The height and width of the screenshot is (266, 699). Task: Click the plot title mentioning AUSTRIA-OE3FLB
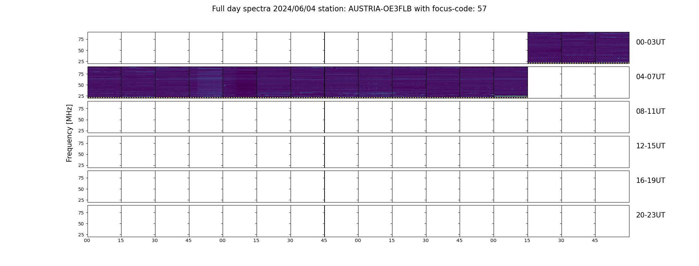coord(349,9)
